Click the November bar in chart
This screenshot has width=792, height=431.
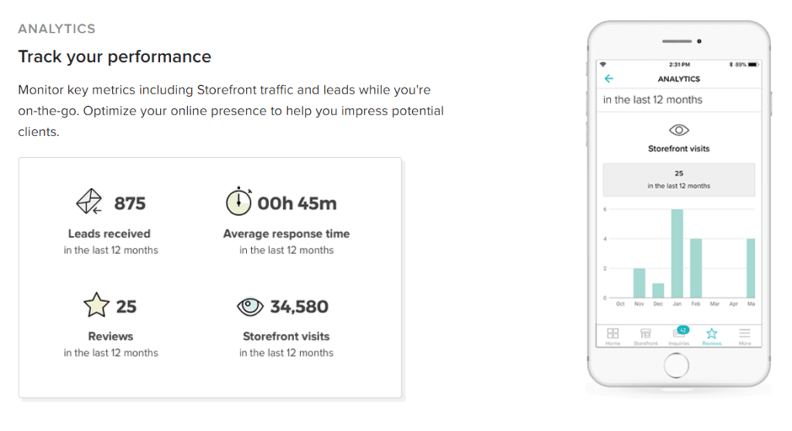[639, 282]
